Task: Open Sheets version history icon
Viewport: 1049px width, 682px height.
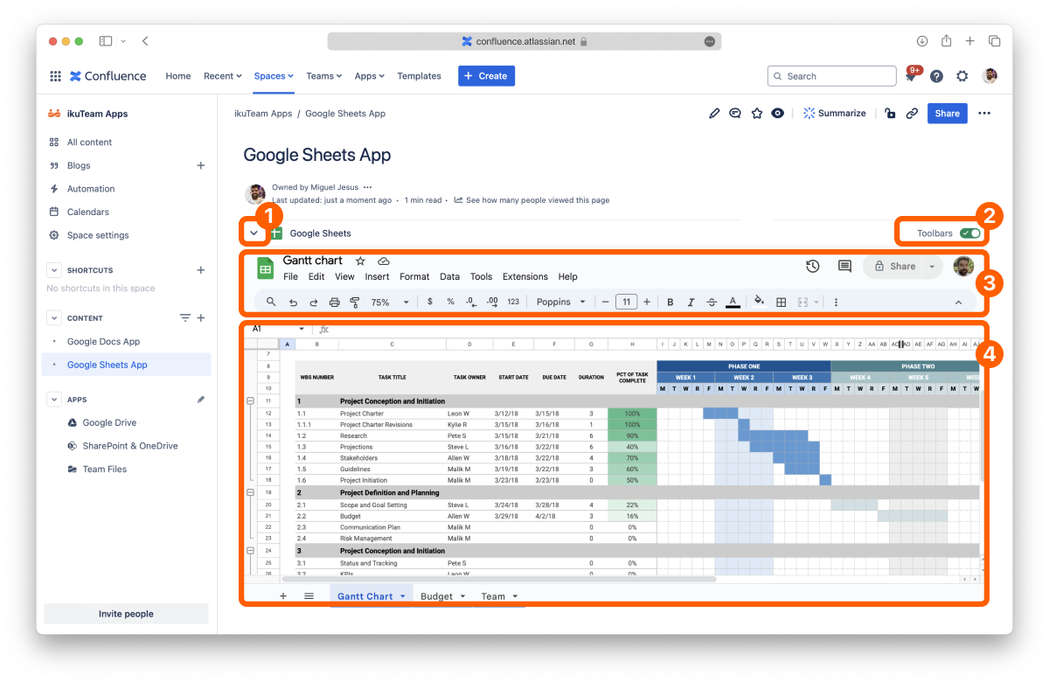Action: pyautogui.click(x=812, y=267)
